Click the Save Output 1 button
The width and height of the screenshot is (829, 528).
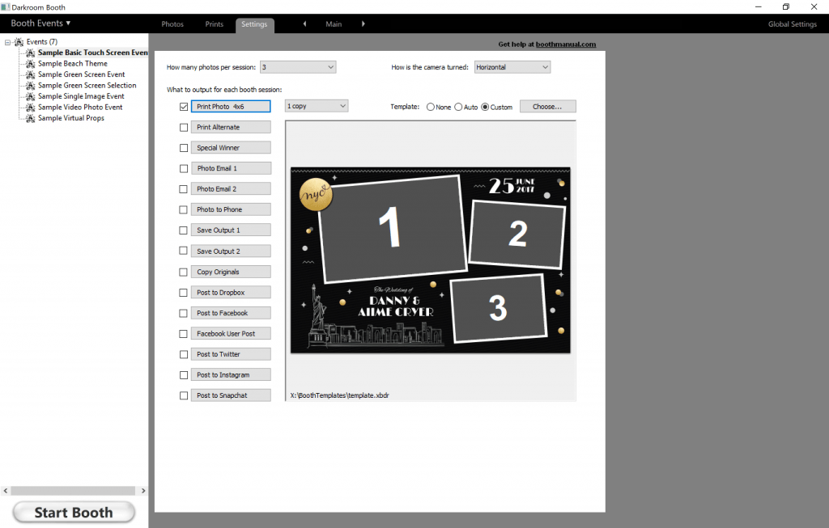coord(231,230)
